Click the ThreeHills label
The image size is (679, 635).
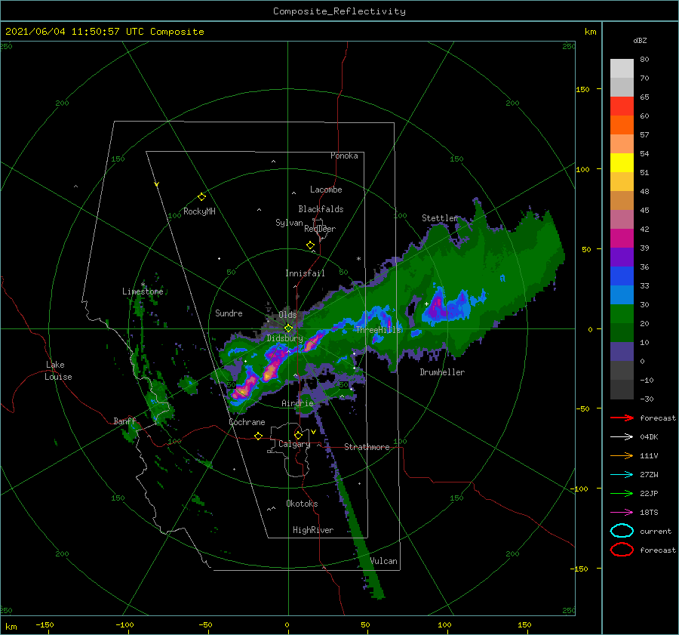click(x=379, y=330)
